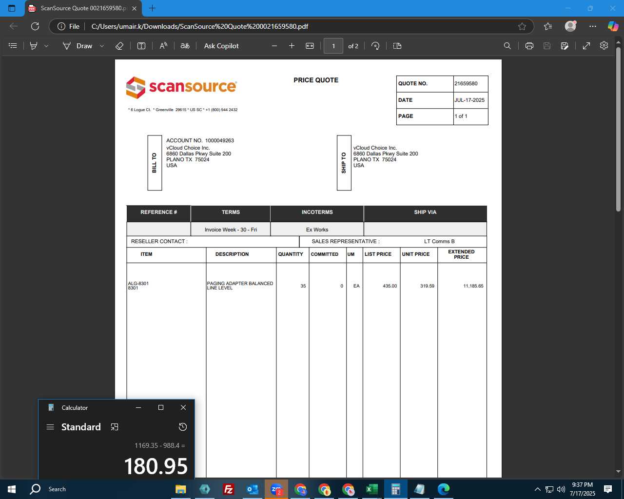This screenshot has height=499, width=624.
Task: Print the PDF document
Action: [x=529, y=46]
